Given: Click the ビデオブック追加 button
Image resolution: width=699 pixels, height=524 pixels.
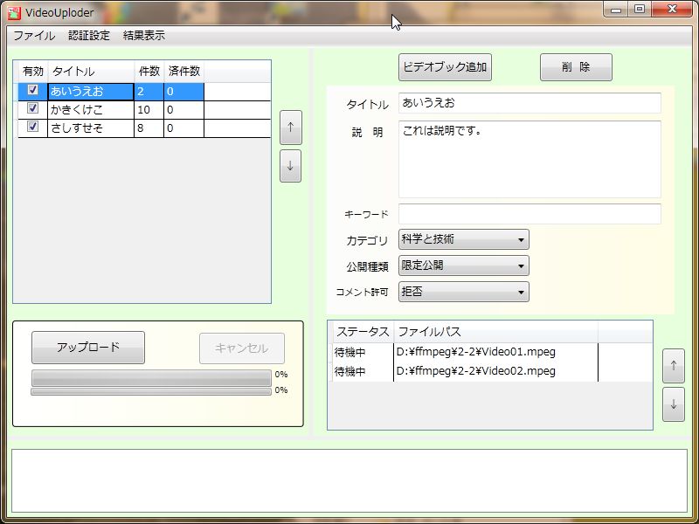Looking at the screenshot, I should (x=445, y=67).
